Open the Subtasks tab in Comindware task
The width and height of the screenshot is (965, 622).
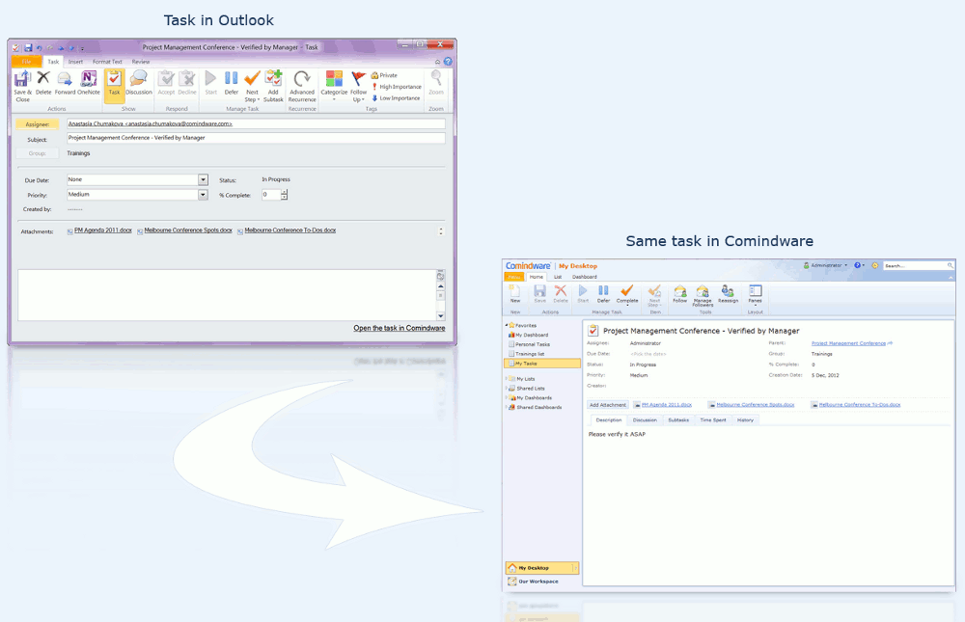click(x=678, y=420)
